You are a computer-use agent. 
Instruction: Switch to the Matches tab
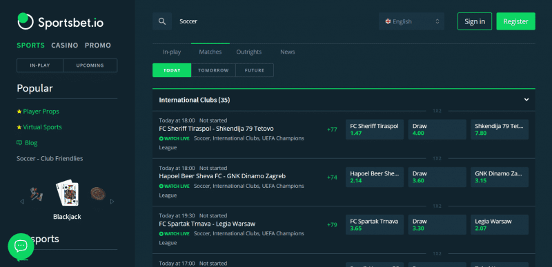coord(210,52)
